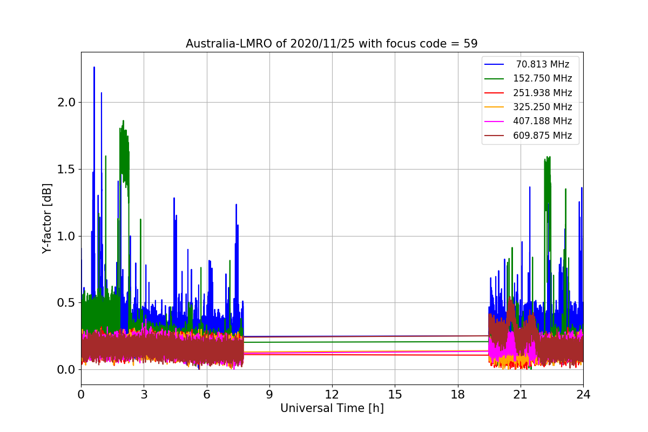Viewport: 648px width, 432px height.
Task: Click the 0.0 tick label on the y-axis
Action: coord(66,369)
